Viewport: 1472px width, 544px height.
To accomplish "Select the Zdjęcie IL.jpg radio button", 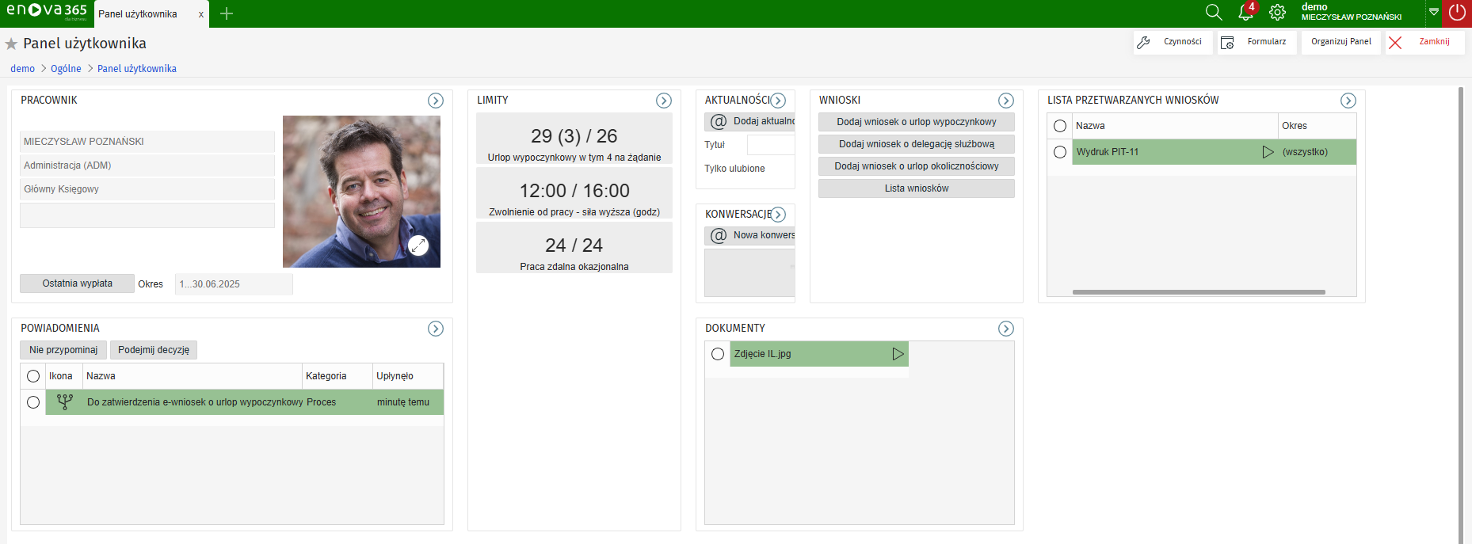I will (718, 354).
